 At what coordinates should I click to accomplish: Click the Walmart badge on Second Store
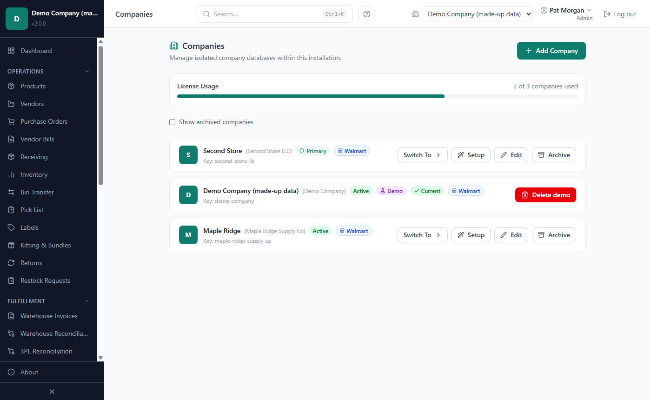(352, 151)
